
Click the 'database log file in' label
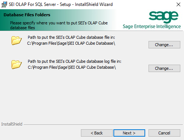coord(104,61)
